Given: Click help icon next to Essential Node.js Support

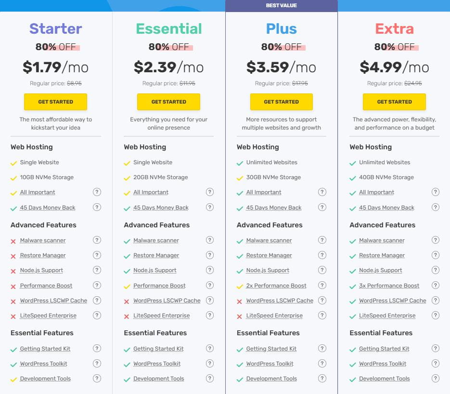Looking at the screenshot, I should coord(210,270).
